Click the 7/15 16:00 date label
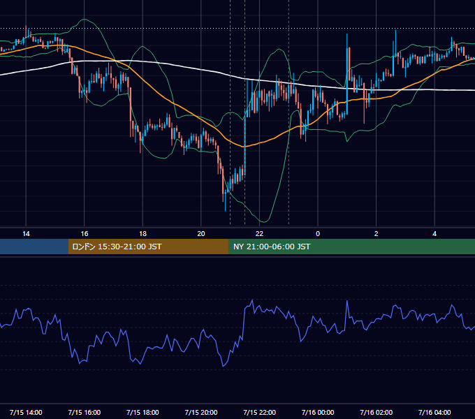This screenshot has height=419, width=475. (x=85, y=412)
